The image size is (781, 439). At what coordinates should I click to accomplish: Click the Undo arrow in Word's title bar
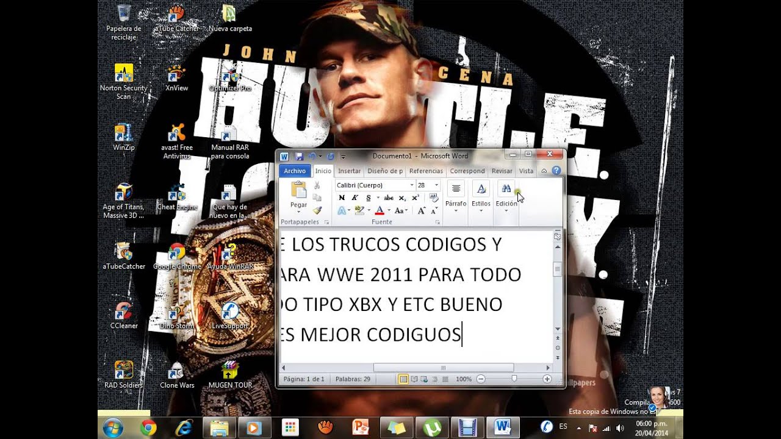(x=312, y=157)
